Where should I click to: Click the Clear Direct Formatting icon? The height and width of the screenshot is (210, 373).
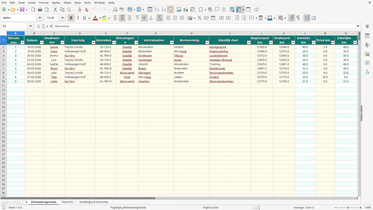click(x=87, y=10)
